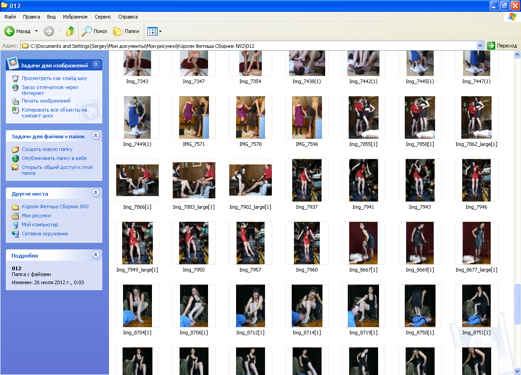The width and height of the screenshot is (521, 375).
Task: Select the file name Img_7862_large[1]
Action: (x=477, y=144)
